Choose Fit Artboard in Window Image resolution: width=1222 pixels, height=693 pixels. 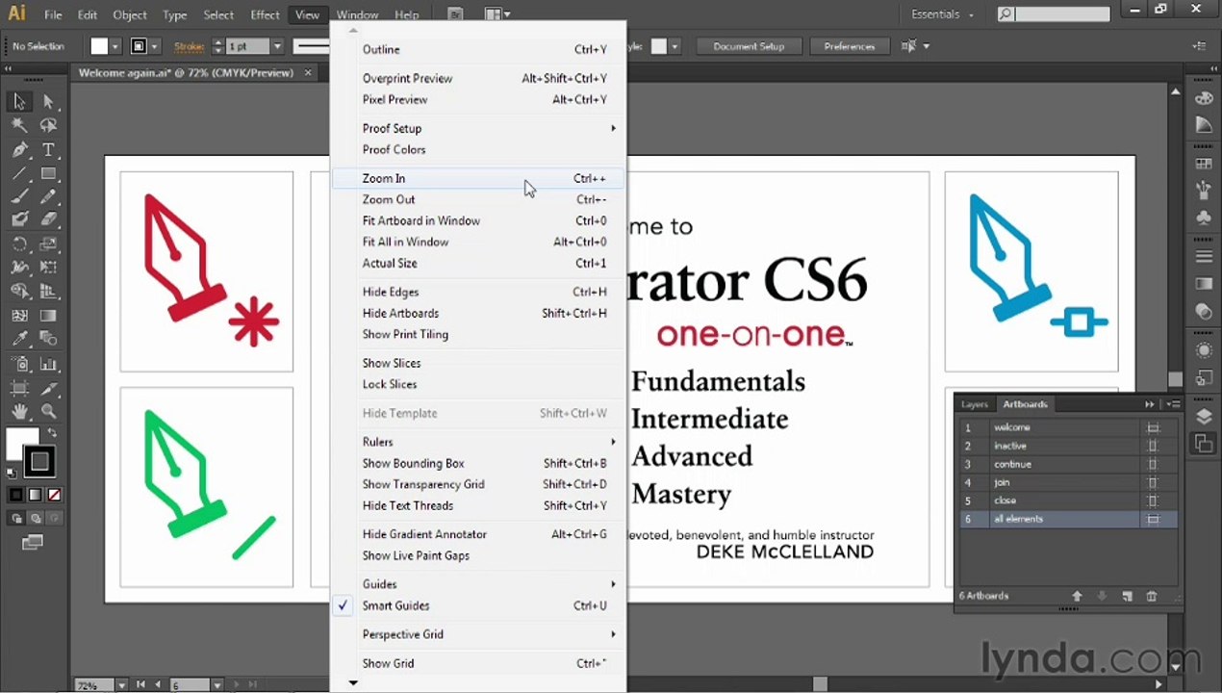click(x=478, y=220)
